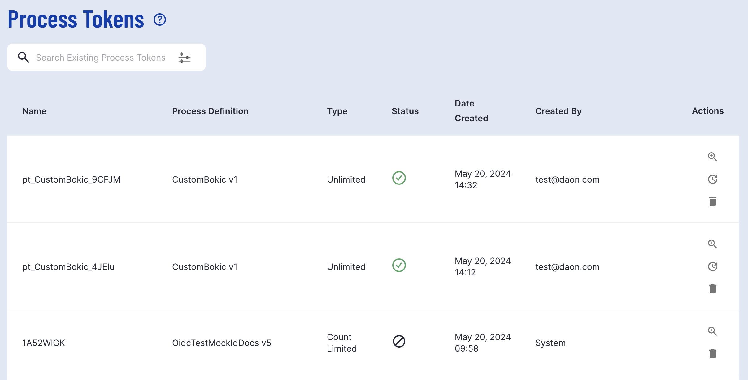
Task: Click the Name column header
Action: pos(34,111)
